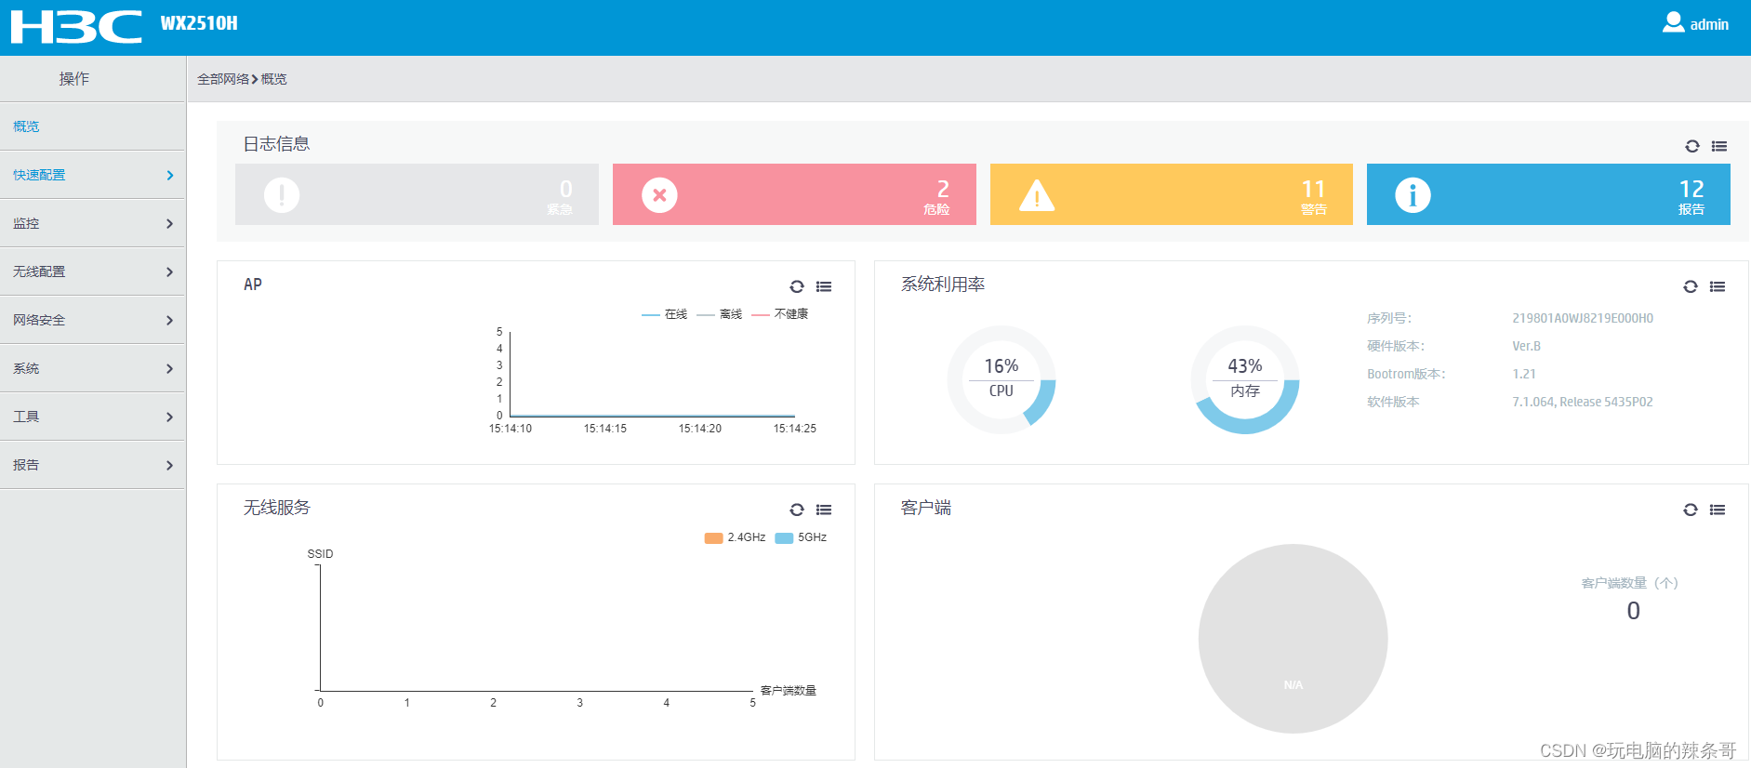This screenshot has height=768, width=1751.
Task: Open the 警告 log tile showing 11
Action: click(x=1172, y=194)
